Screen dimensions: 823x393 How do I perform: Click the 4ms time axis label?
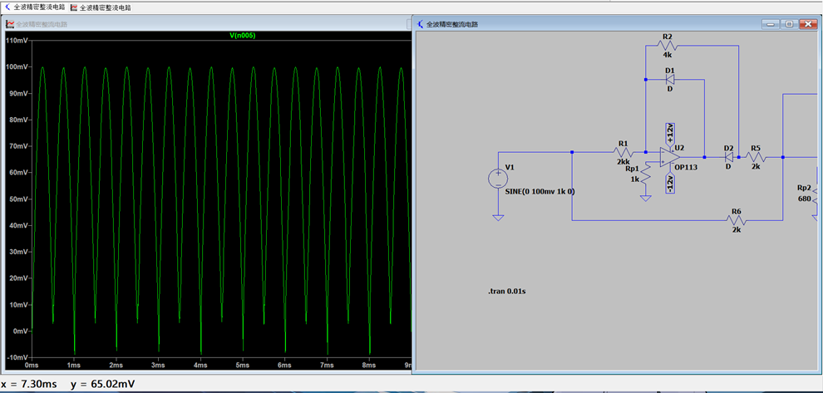(200, 365)
